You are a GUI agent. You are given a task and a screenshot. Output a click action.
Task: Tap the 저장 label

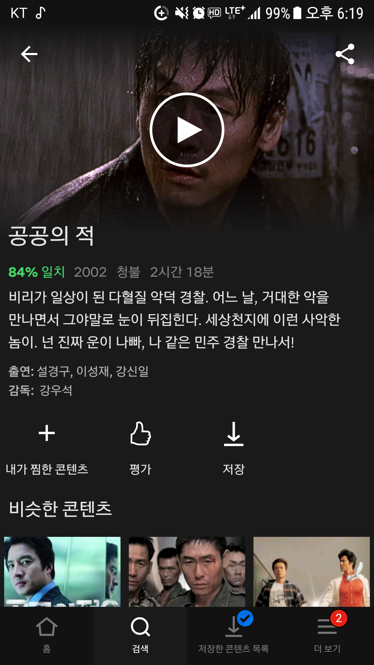pos(234,469)
